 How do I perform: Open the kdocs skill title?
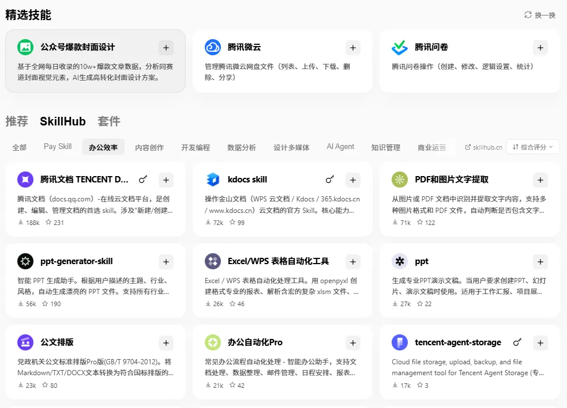point(247,180)
